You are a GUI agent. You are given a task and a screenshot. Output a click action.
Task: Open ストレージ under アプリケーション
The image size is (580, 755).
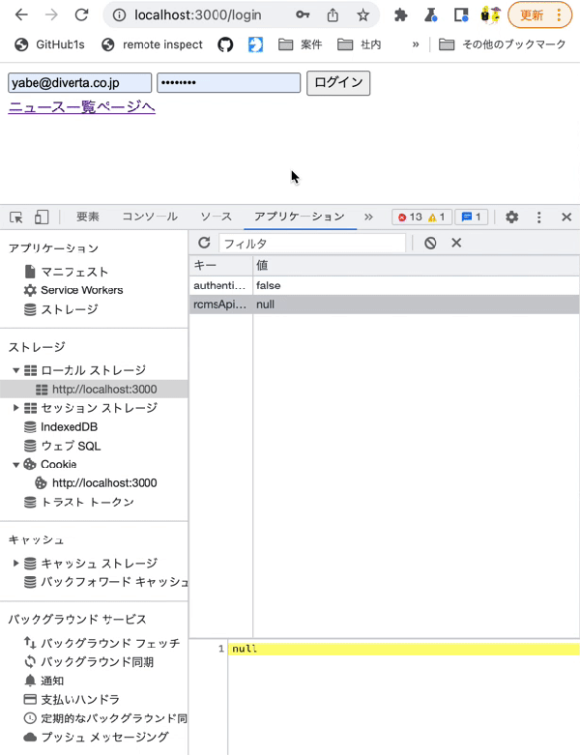[x=61, y=309]
